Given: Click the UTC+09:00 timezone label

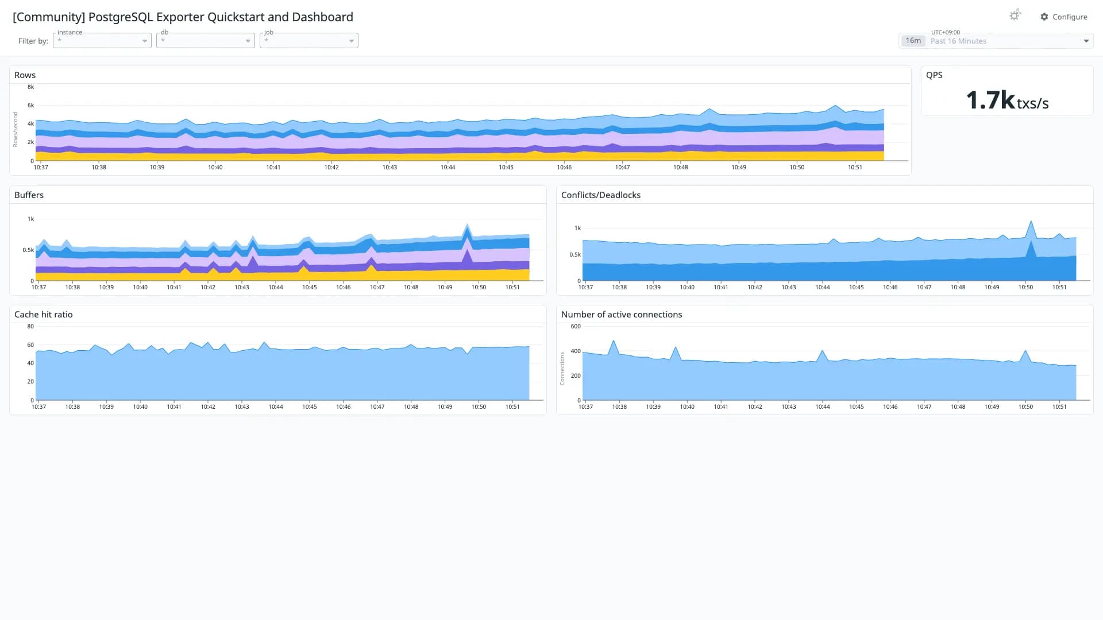Looking at the screenshot, I should [x=945, y=32].
